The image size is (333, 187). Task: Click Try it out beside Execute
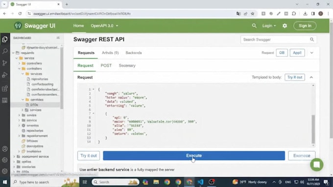(x=89, y=156)
